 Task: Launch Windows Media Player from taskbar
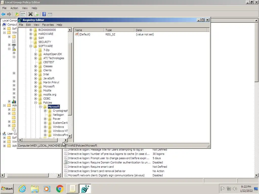[47, 188]
